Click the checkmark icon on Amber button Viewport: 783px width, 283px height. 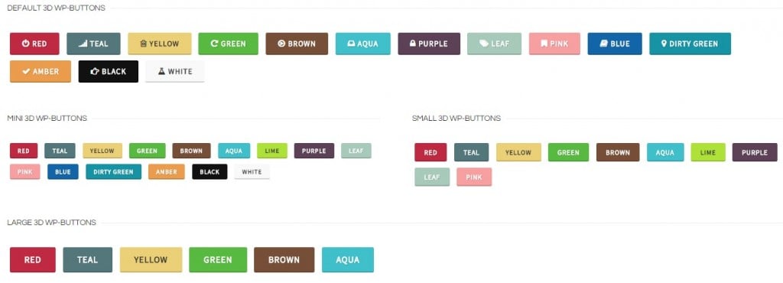[x=26, y=71]
